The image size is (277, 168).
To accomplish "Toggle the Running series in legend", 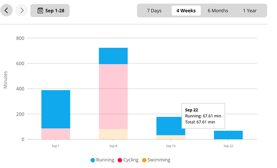I will tap(104, 160).
